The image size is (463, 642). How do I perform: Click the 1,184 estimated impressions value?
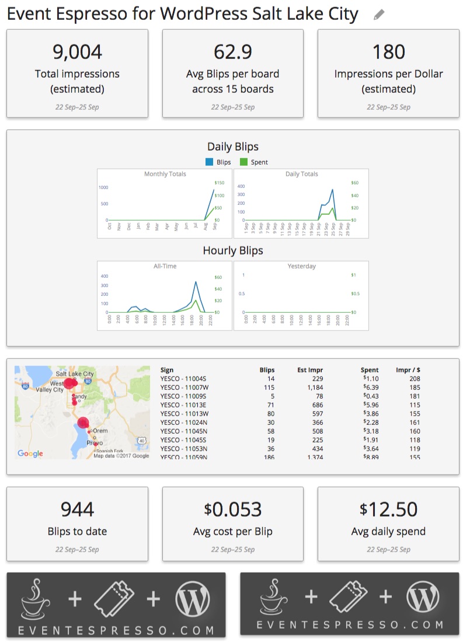click(315, 388)
